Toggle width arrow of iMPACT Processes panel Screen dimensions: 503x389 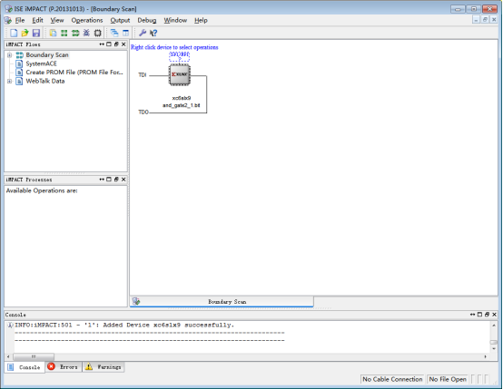[x=102, y=180]
